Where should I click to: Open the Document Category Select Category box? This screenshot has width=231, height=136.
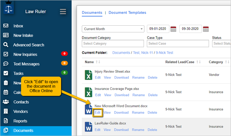(113, 44)
